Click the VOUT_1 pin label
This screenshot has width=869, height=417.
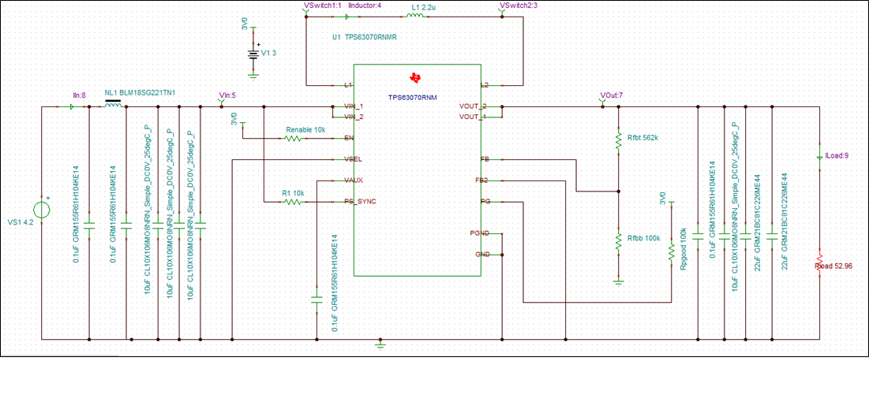[473, 117]
